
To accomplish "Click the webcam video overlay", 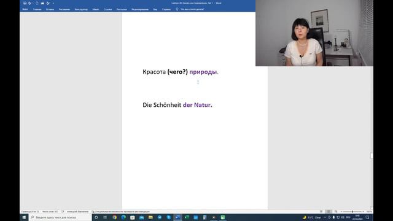I will 314,33.
